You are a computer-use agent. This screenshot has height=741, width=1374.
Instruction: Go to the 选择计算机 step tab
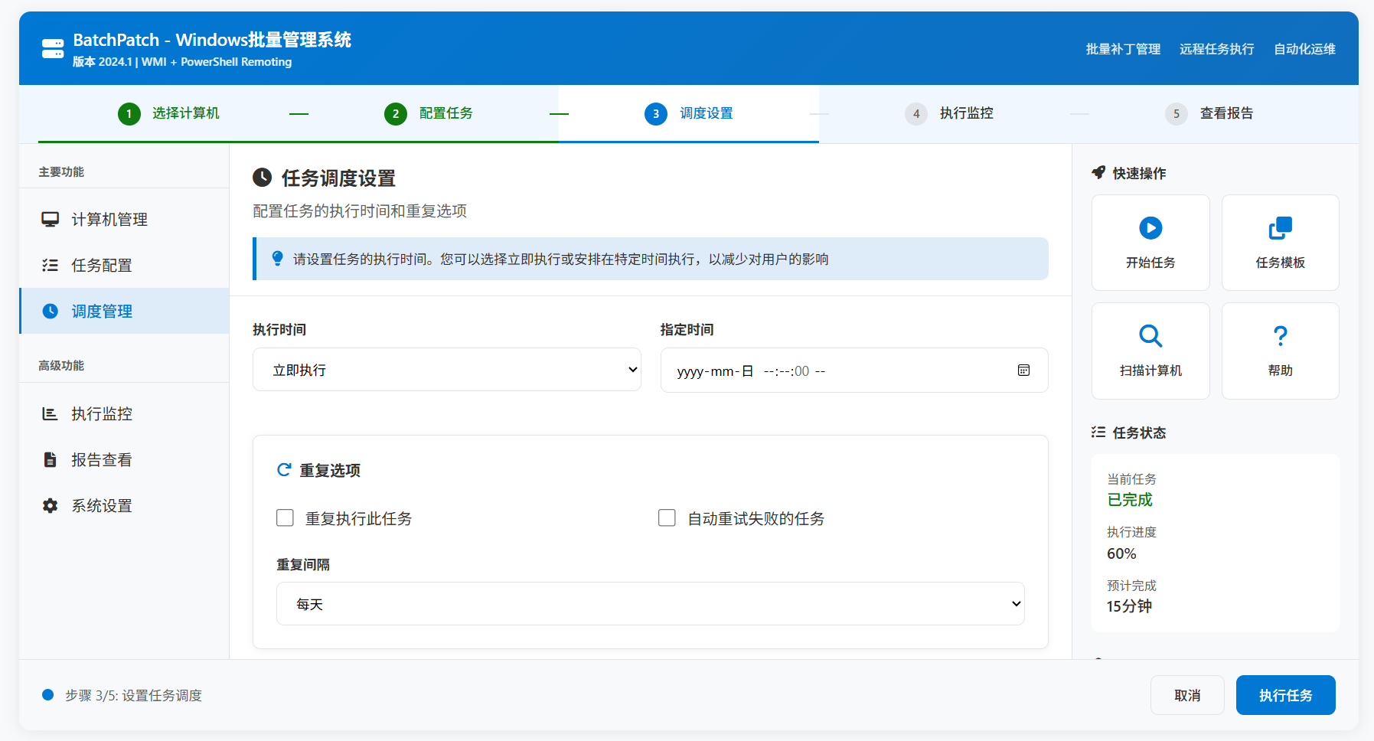click(168, 114)
